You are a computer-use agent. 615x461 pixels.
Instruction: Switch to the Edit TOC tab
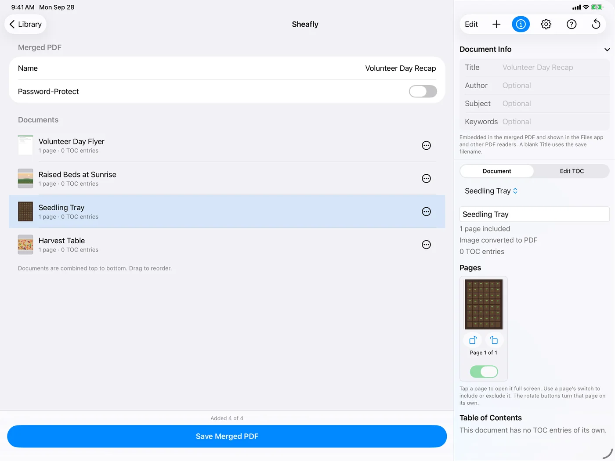572,171
